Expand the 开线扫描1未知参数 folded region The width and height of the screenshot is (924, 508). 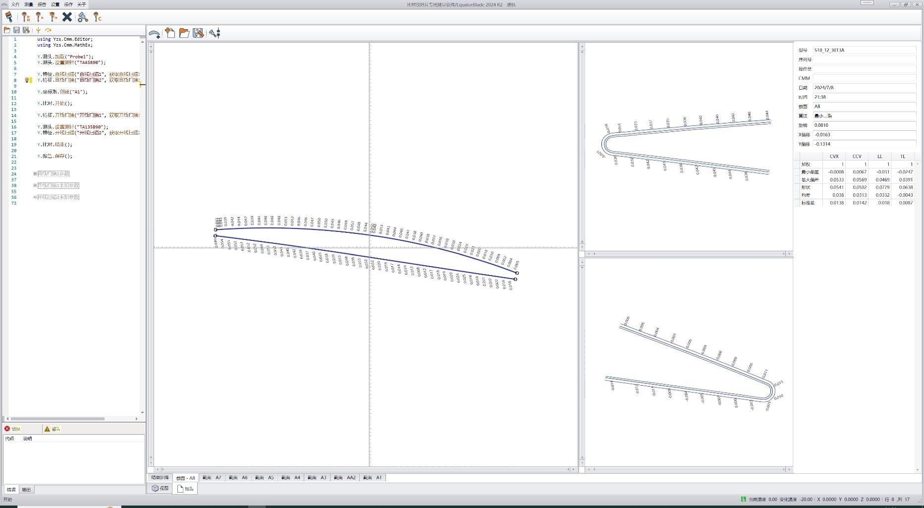pos(35,185)
